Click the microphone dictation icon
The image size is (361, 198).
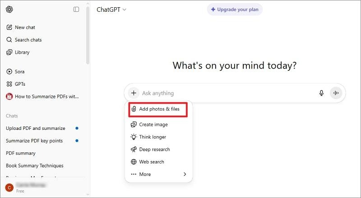321,93
